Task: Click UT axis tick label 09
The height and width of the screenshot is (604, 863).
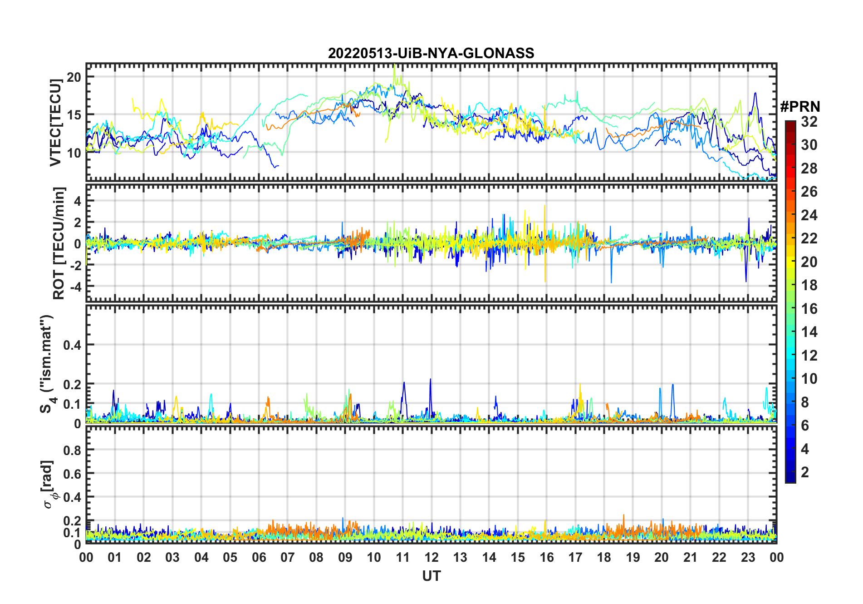Action: point(345,557)
